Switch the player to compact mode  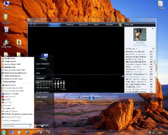[153, 99]
